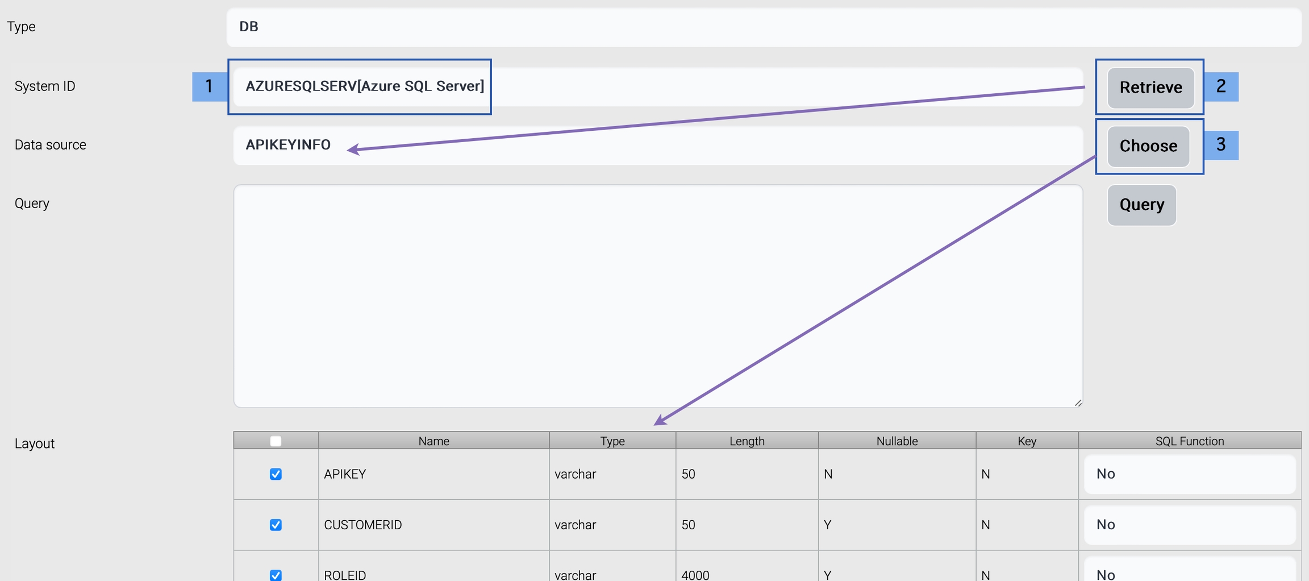This screenshot has width=1309, height=581.
Task: Toggle the select-all checkbox in Layout header
Action: click(x=276, y=441)
